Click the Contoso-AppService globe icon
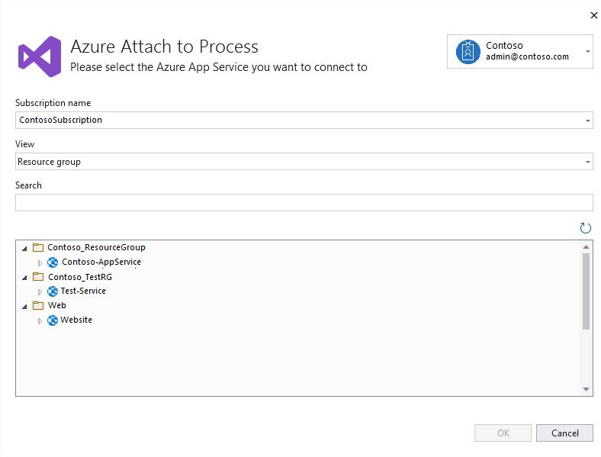Image resolution: width=601 pixels, height=457 pixels. point(53,262)
